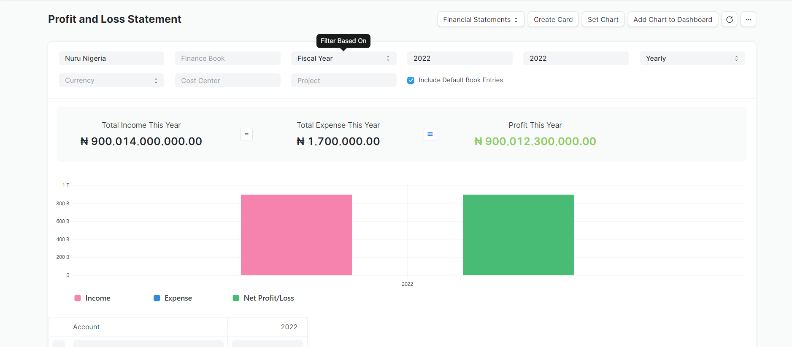Open the Currency dropdown
The width and height of the screenshot is (792, 347).
(111, 80)
